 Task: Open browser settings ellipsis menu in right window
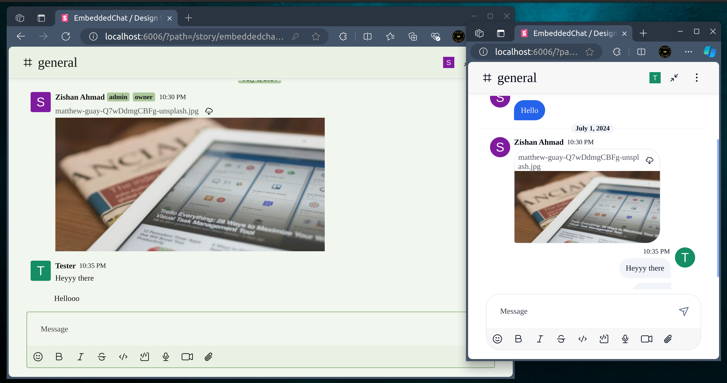point(688,52)
